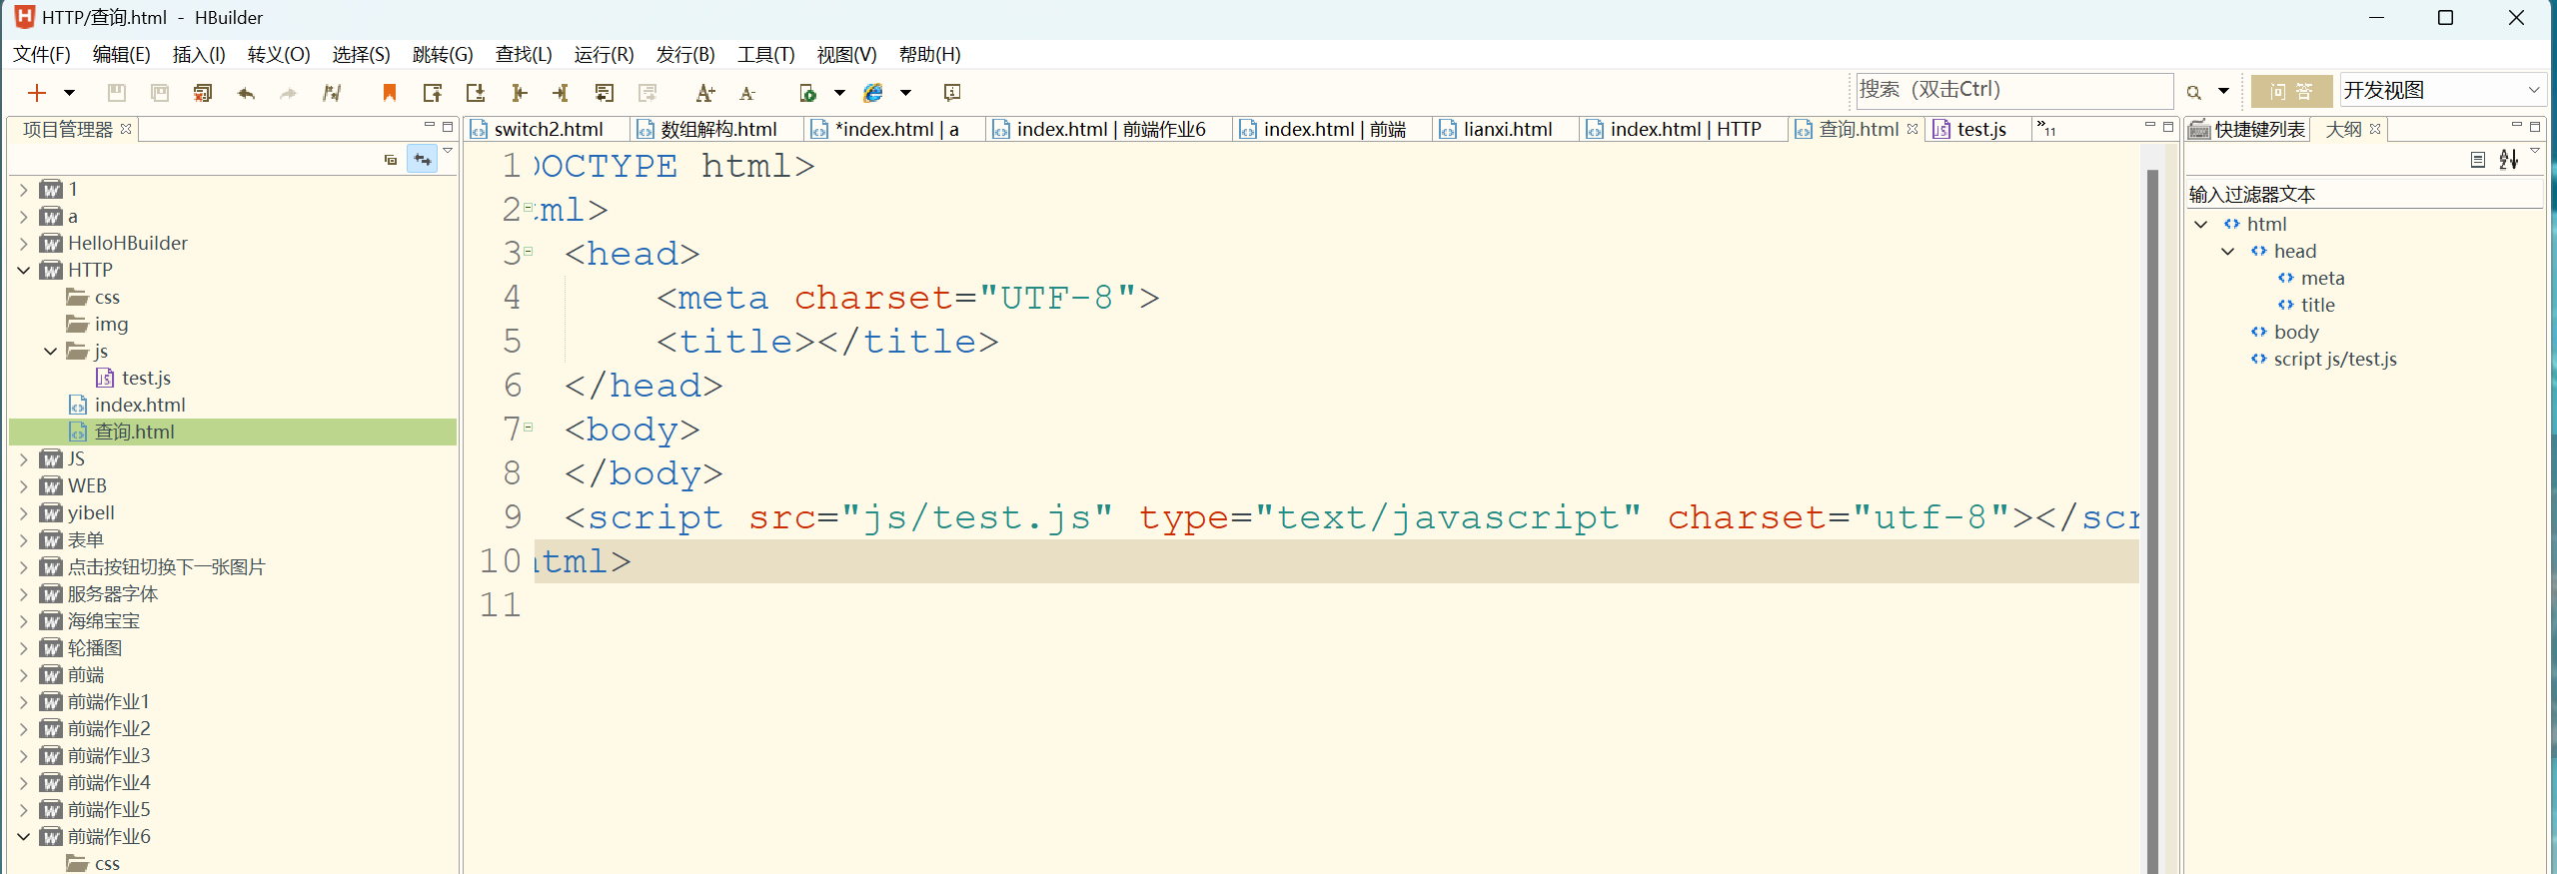Toggle alphabetical sort in outline panel
2557x874 pixels.
click(x=2508, y=160)
